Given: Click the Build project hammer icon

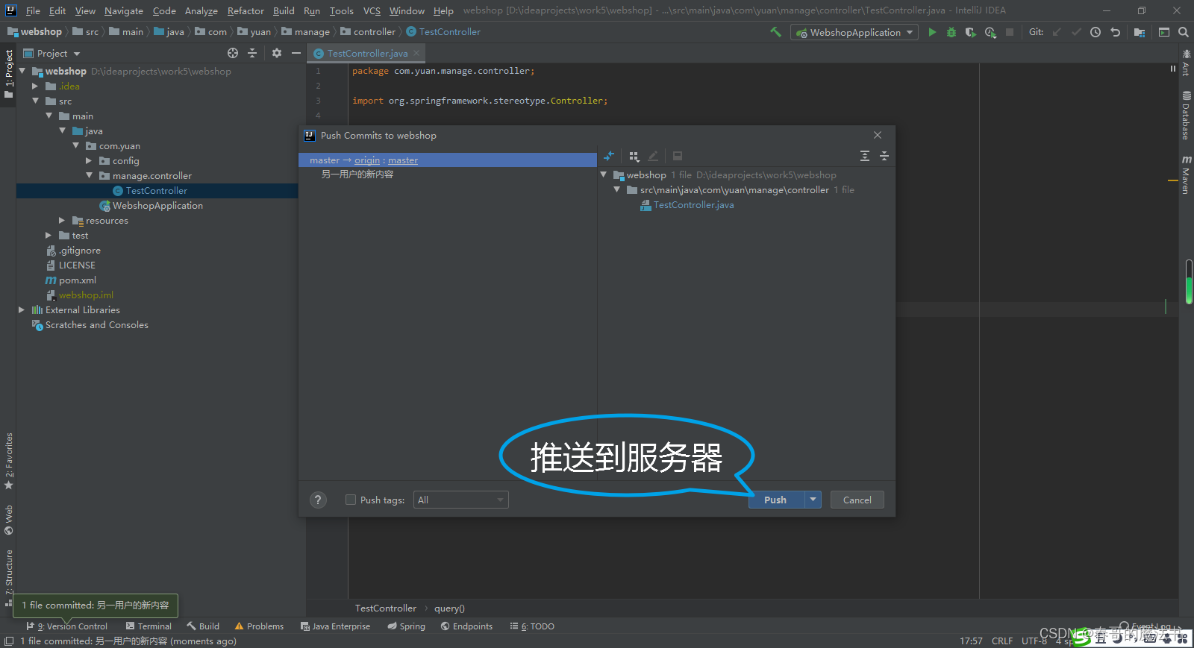Looking at the screenshot, I should coord(775,32).
